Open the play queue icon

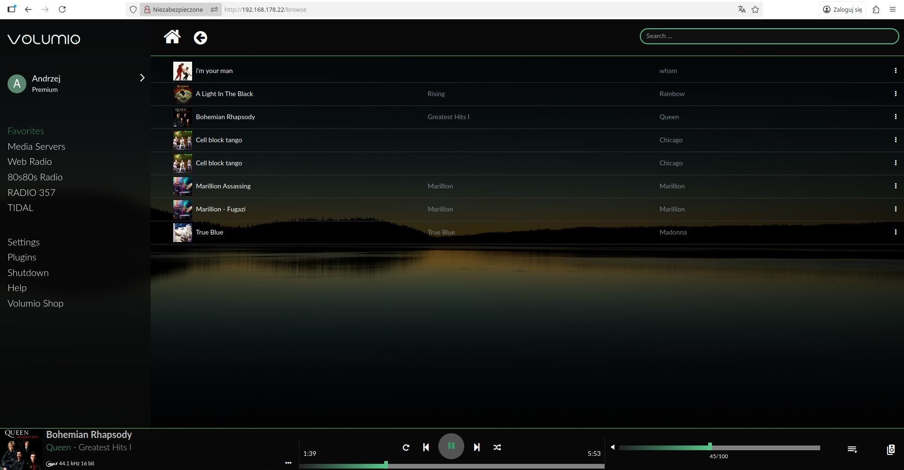coord(852,449)
